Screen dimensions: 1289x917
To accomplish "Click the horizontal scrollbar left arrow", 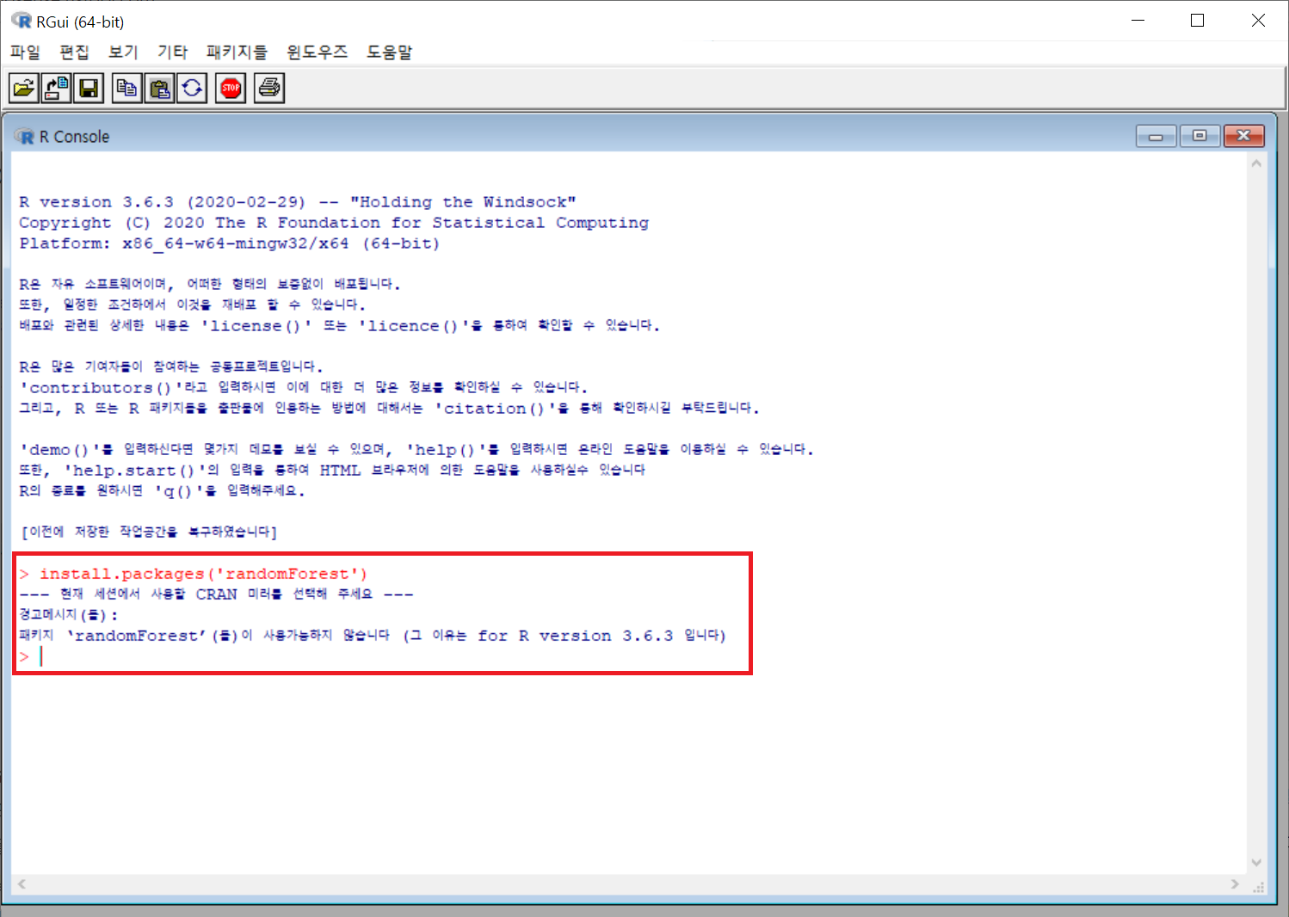I will 22,884.
